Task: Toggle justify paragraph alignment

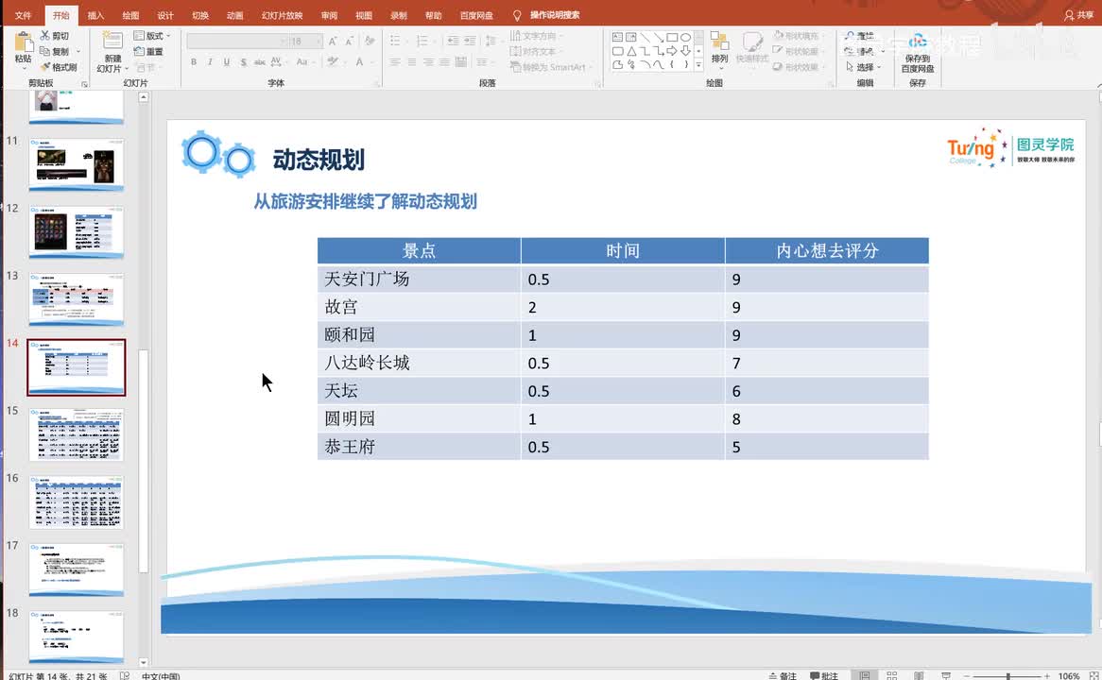Action: click(444, 62)
